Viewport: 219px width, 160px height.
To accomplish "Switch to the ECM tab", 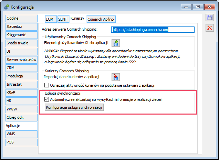I will [x=51, y=19].
